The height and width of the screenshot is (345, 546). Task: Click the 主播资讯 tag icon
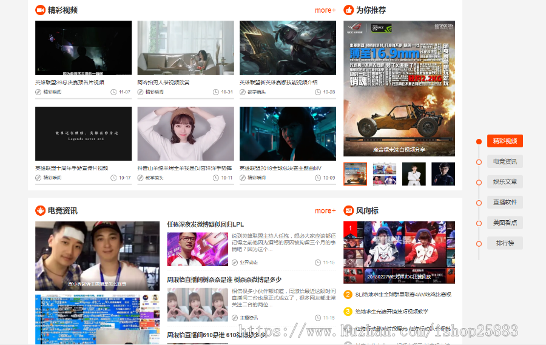(x=235, y=318)
